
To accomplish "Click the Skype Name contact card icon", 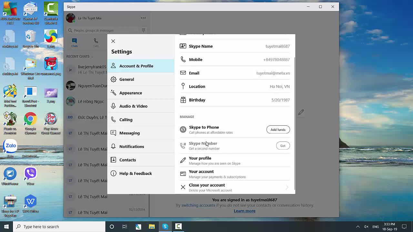I will 183,46.
